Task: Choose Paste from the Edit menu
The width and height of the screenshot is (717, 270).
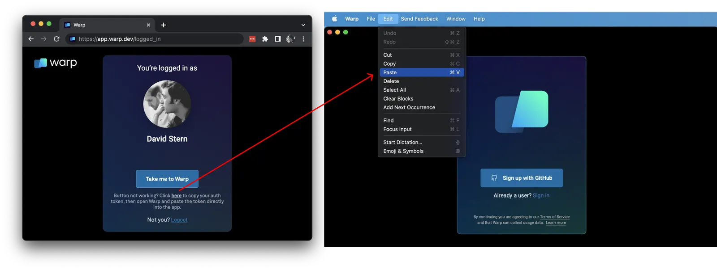Action: coord(422,72)
